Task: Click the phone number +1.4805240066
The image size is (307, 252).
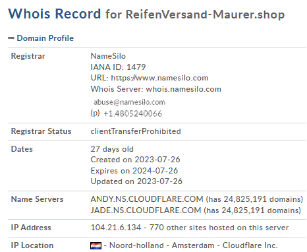Action: [132, 113]
